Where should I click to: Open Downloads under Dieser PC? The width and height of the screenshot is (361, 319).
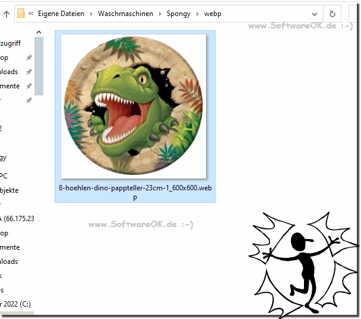pos(9,261)
